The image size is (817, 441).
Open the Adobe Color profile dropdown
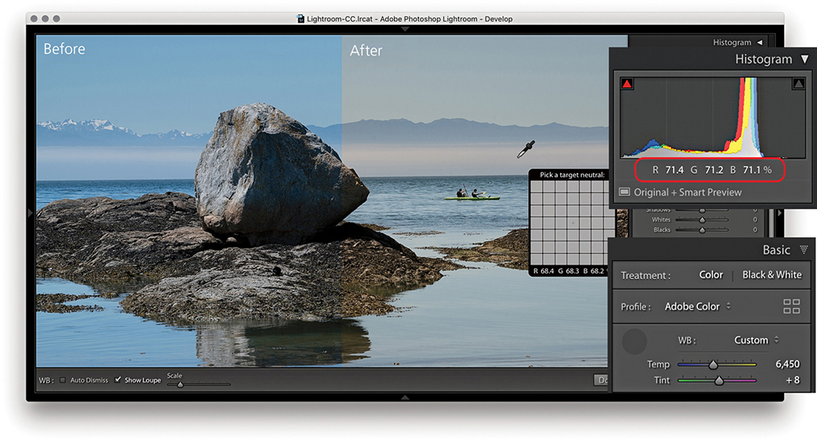click(x=697, y=306)
